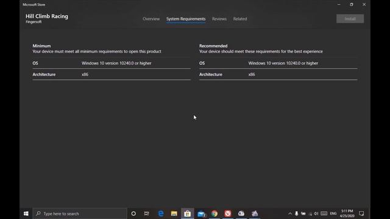Image resolution: width=390 pixels, height=219 pixels.
Task: Open the Related tab
Action: point(239,19)
